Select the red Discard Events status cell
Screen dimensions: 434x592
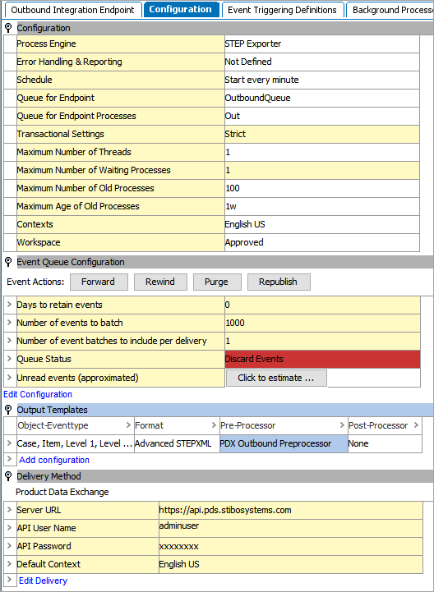point(322,359)
